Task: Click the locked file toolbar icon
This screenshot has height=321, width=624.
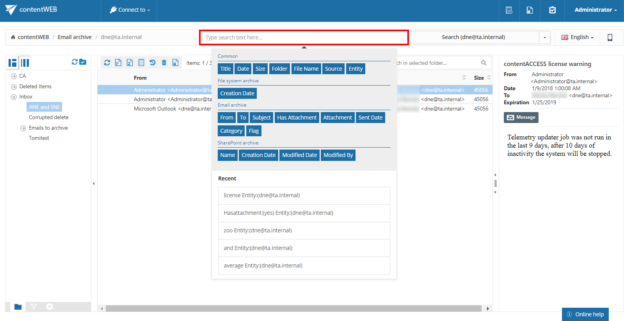Action: (x=176, y=62)
